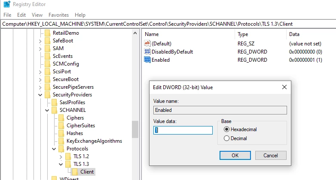Screen dimensions: 336x180
Task: Click the ScsiPort folder icon
Action: 47,72
